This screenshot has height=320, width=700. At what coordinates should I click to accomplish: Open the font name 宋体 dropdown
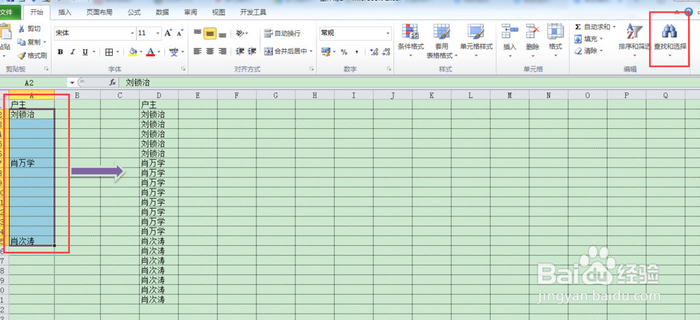pos(132,33)
